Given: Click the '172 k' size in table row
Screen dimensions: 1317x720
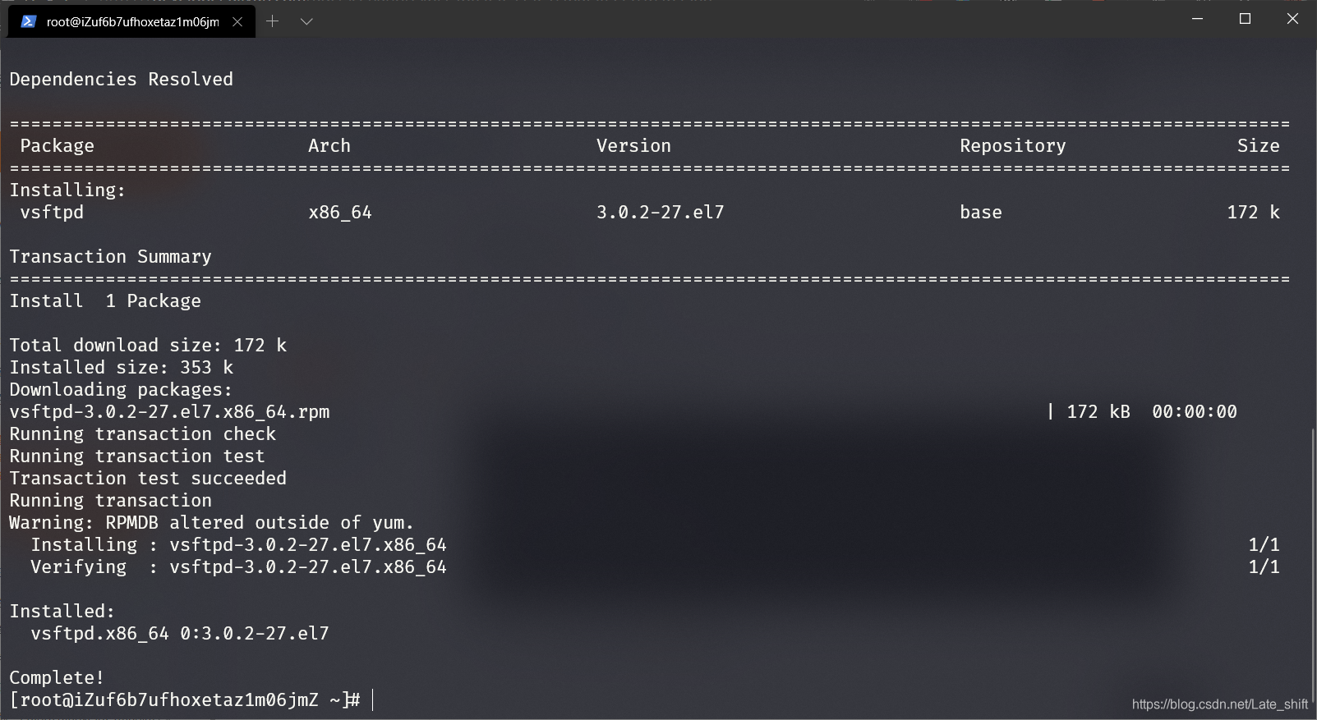Looking at the screenshot, I should coord(1253,213).
